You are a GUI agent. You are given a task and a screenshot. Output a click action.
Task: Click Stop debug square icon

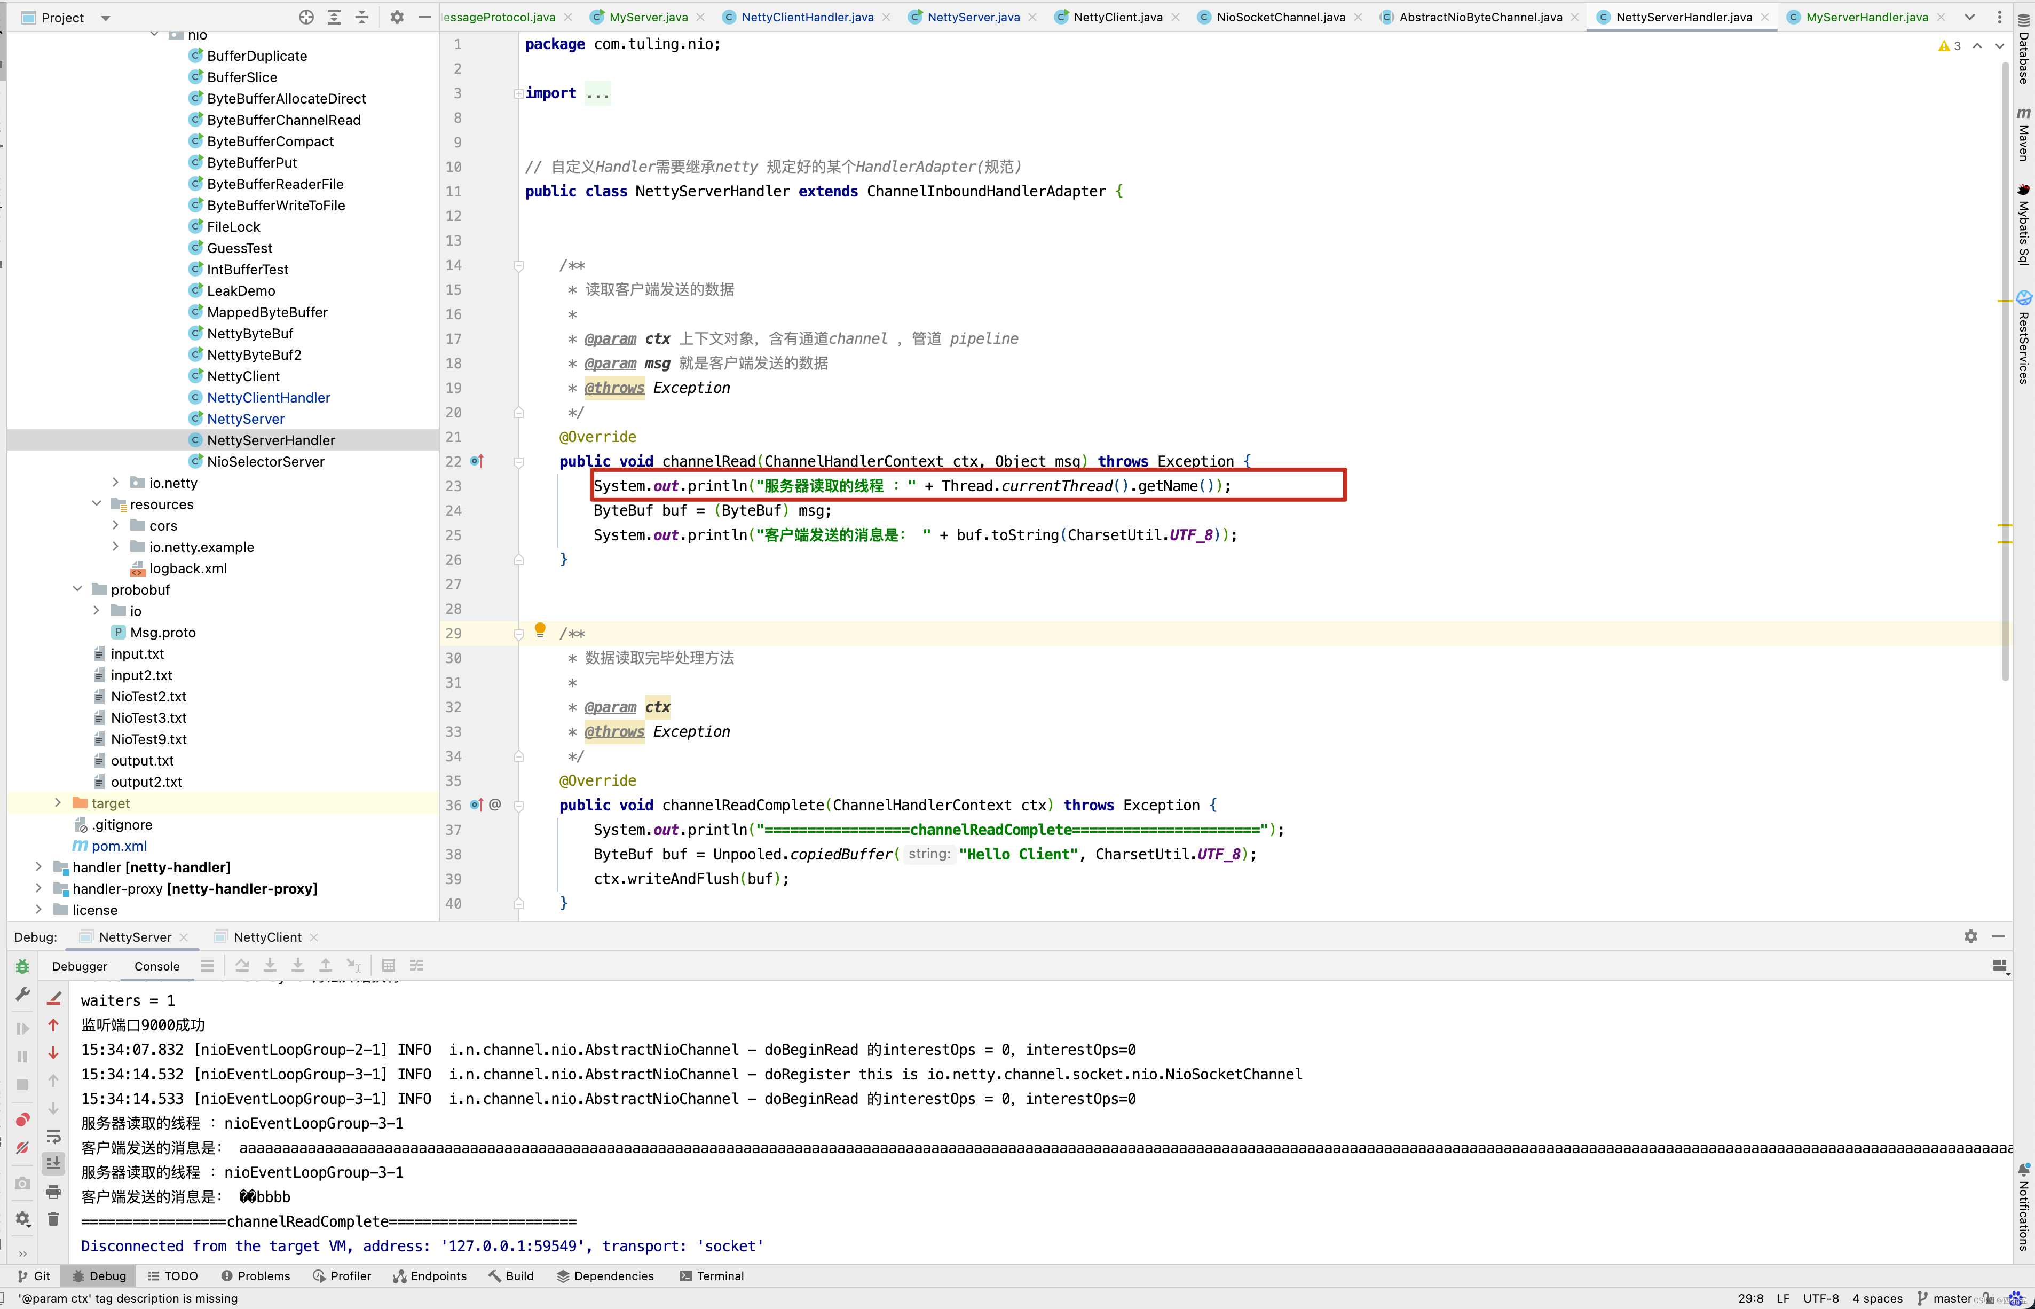[22, 1084]
